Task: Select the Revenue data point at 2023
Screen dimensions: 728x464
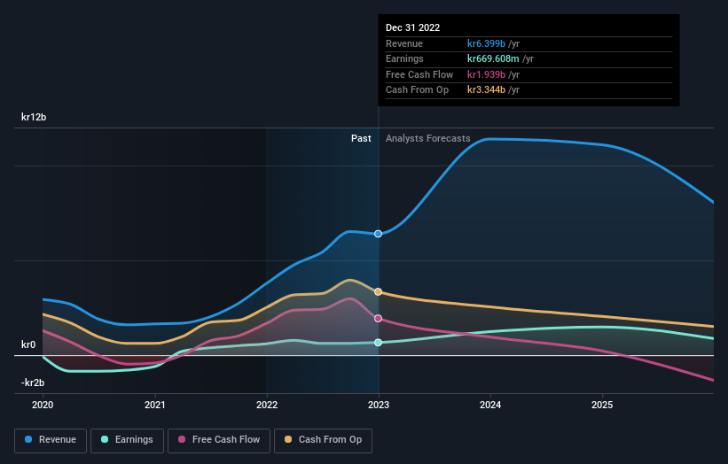Action: click(379, 234)
